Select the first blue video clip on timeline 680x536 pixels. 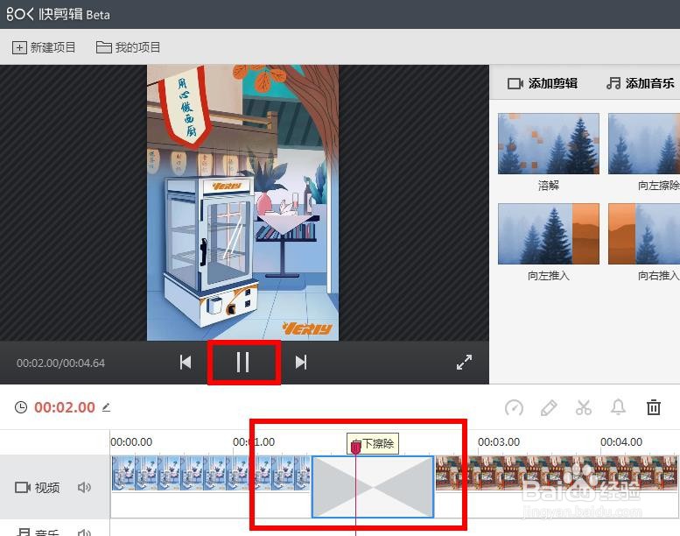coord(211,473)
